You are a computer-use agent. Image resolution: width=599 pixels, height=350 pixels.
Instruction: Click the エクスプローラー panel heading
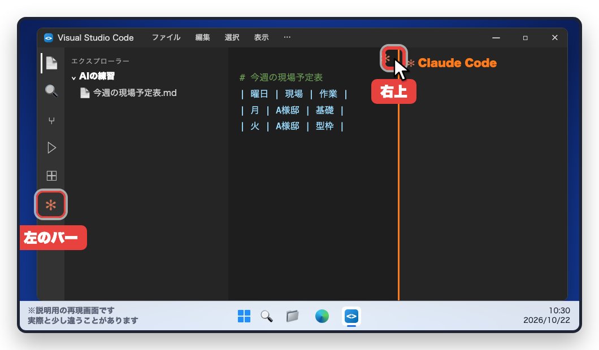pos(100,61)
